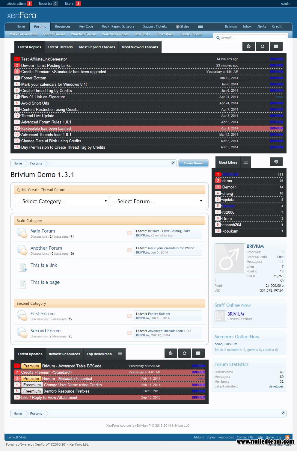Open RSS feed for Another Forum
The width and height of the screenshot is (297, 451).
(129, 250)
